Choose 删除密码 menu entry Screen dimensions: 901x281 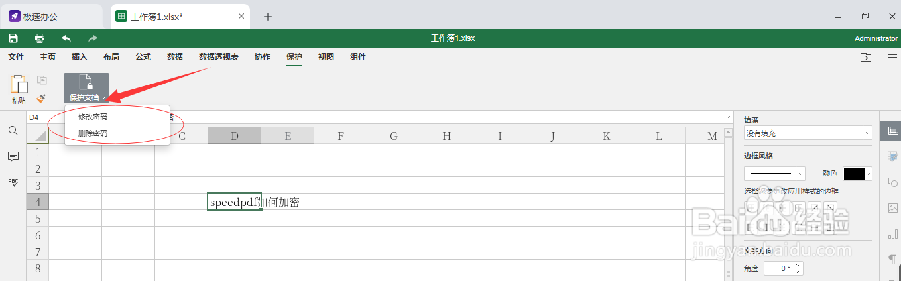click(x=93, y=133)
